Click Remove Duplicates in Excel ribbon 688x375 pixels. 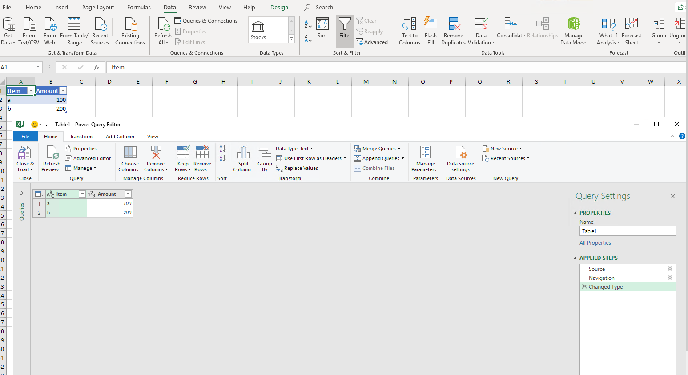point(453,31)
